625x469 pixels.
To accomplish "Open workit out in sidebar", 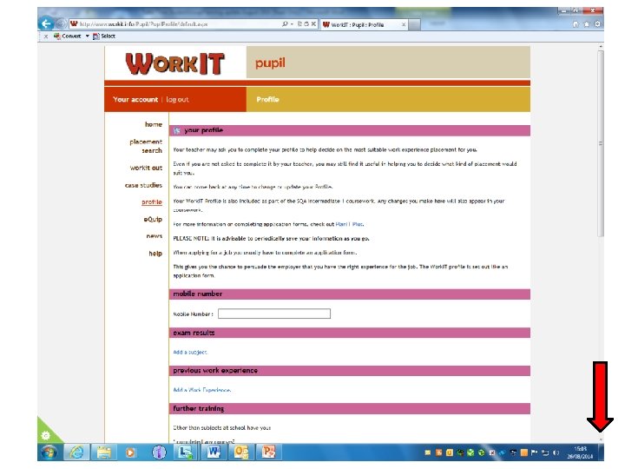I will (x=146, y=168).
